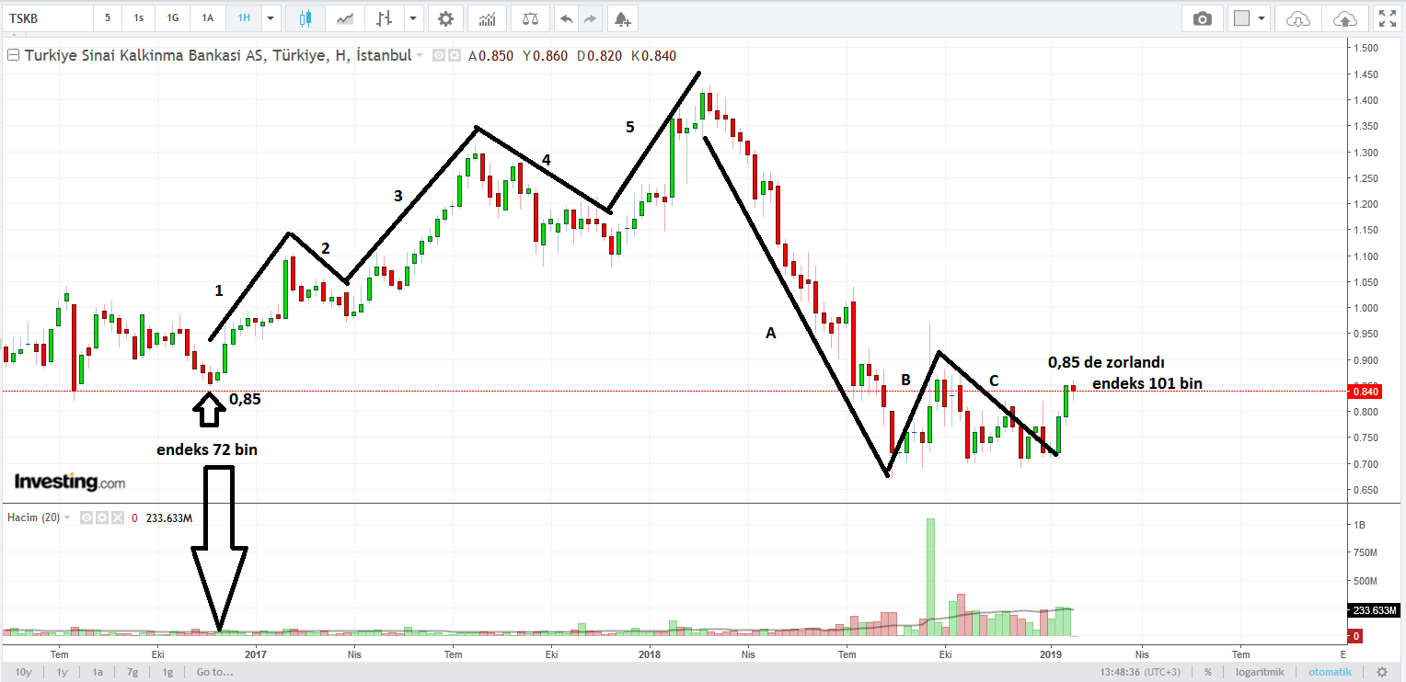1406x682 pixels.
Task: Expand the chart type dropdown arrow
Action: pyautogui.click(x=413, y=18)
